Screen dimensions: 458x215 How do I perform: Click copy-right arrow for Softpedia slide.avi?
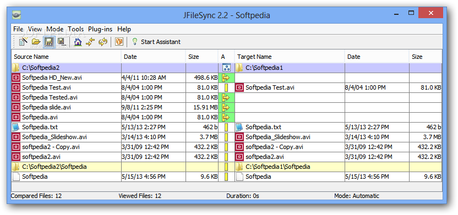click(226, 107)
